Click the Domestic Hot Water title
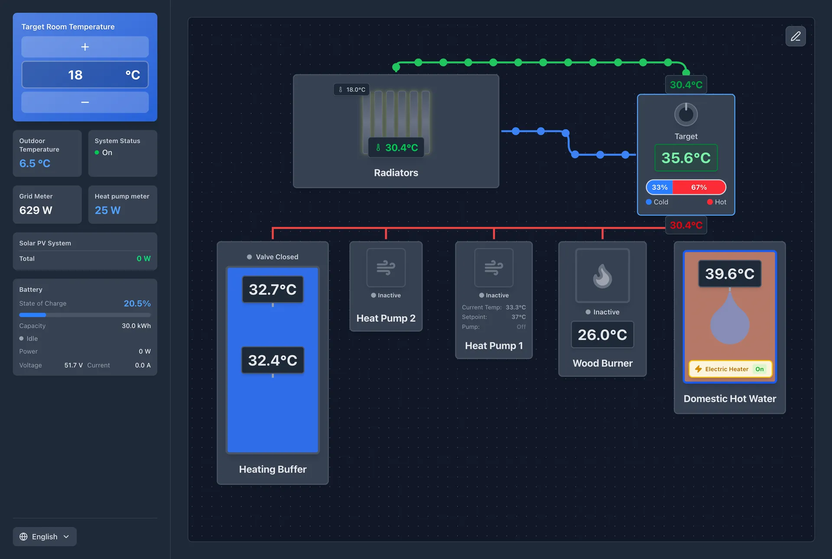832x559 pixels. tap(730, 399)
